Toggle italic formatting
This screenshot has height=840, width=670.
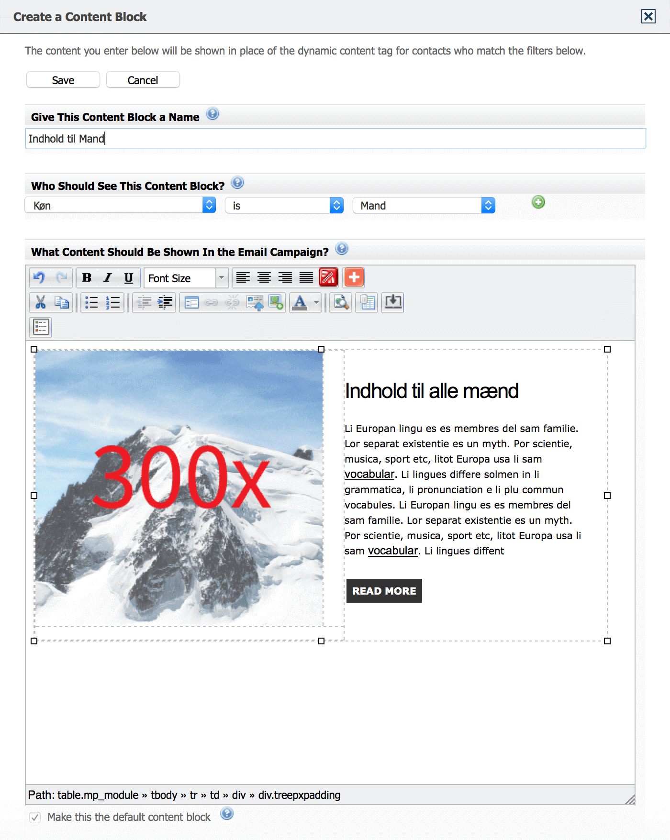[x=108, y=277]
